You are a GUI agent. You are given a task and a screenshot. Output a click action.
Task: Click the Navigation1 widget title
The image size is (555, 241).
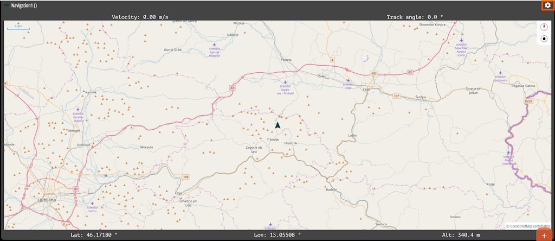click(x=24, y=5)
